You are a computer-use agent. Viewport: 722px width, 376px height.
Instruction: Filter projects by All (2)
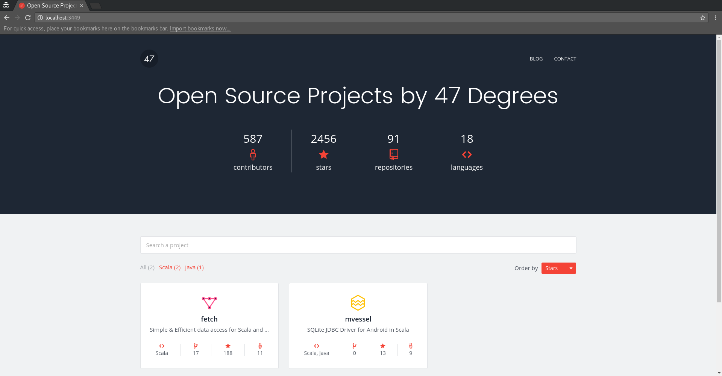coord(147,267)
